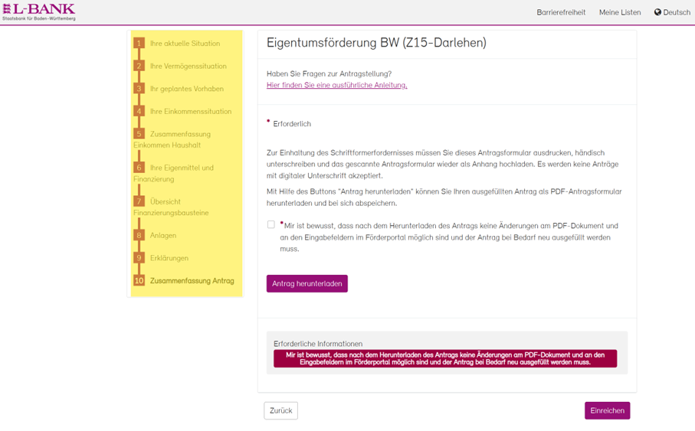The width and height of the screenshot is (695, 431).
Task: Click the L-BANK logo
Action: [39, 11]
